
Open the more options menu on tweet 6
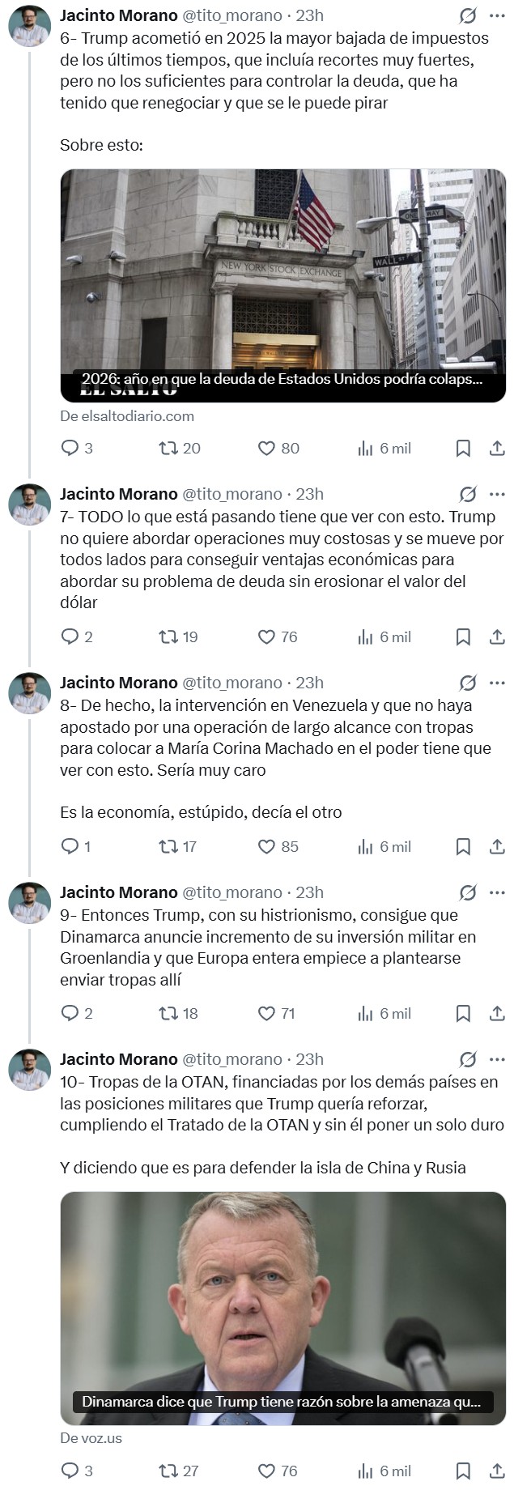(x=497, y=15)
